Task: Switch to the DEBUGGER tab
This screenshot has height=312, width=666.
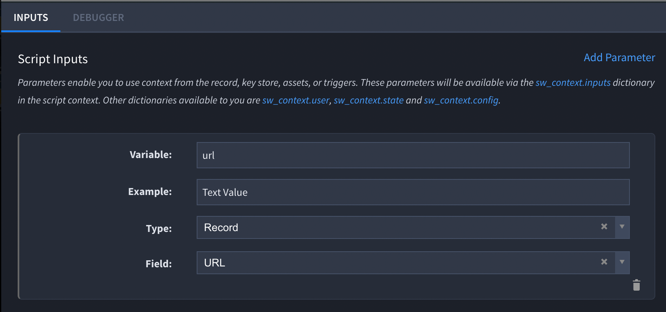Action: click(x=99, y=18)
